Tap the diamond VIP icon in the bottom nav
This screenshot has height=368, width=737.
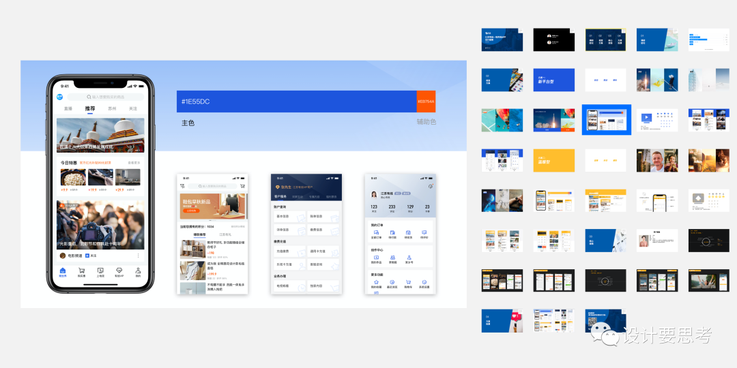pos(119,272)
